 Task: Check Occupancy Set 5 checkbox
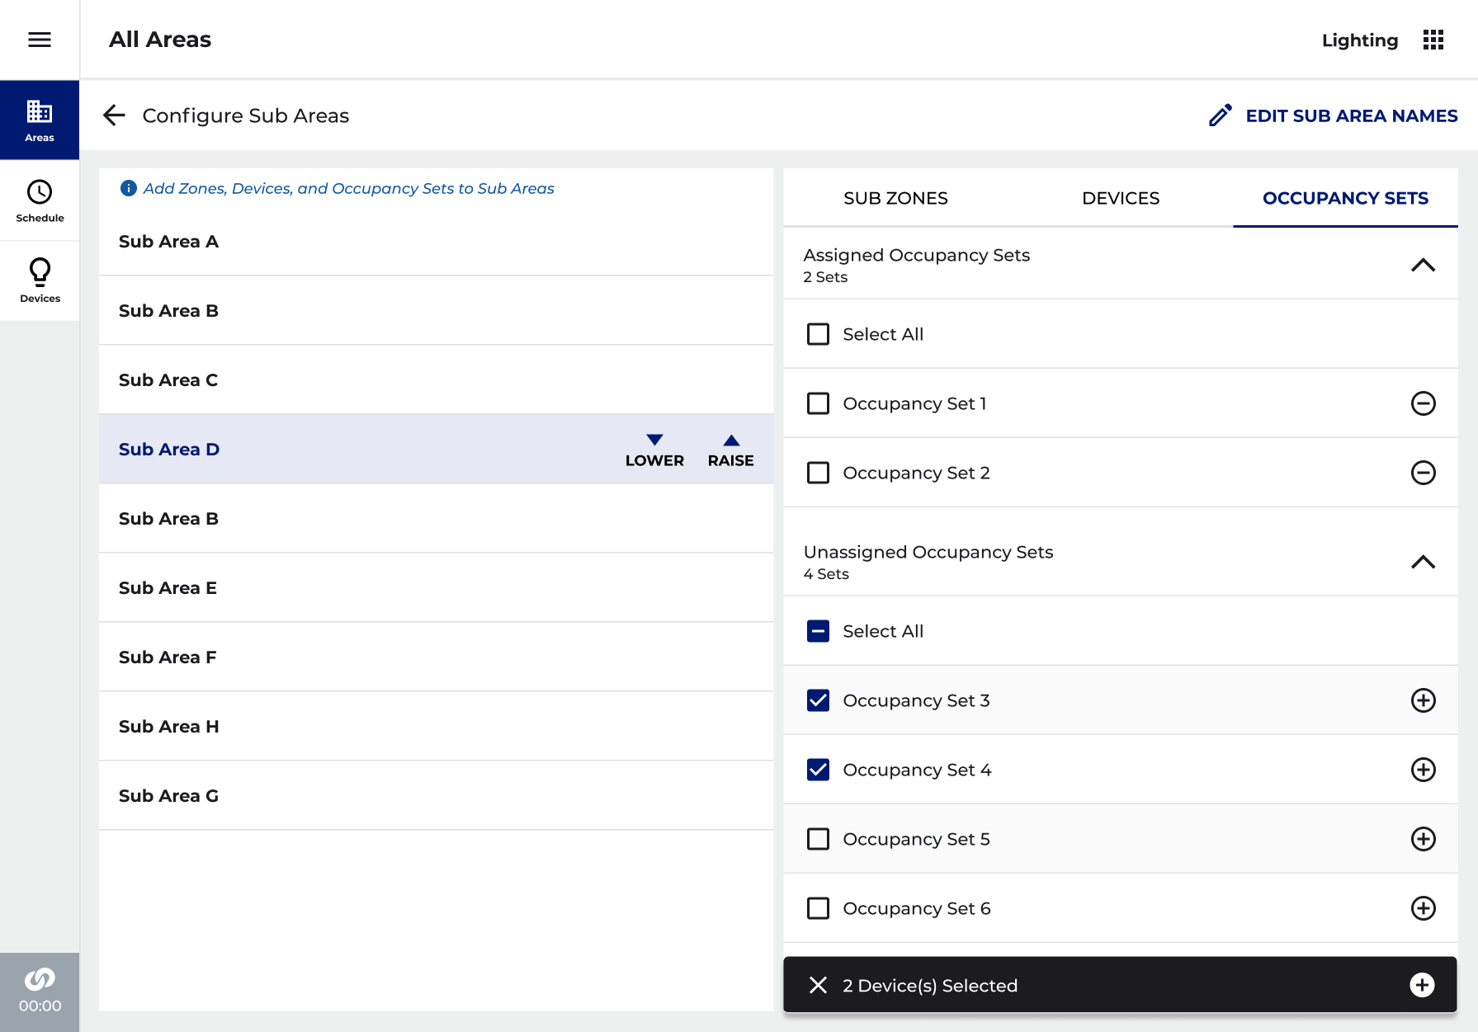coord(818,839)
